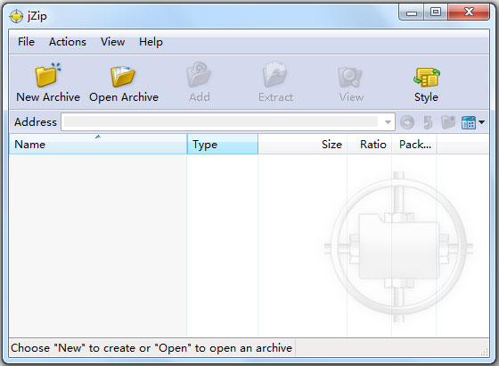Viewport: 499px width, 366px height.
Task: Click the up-one-level arrow icon
Action: (428, 122)
